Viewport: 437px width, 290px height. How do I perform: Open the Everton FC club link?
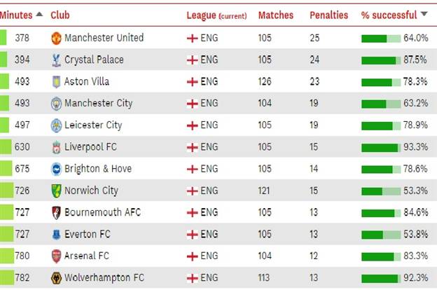(88, 235)
